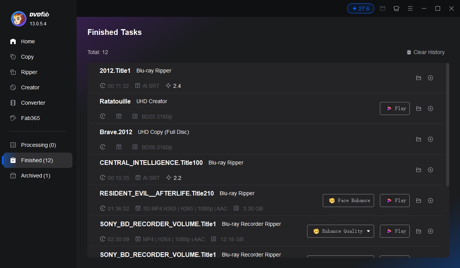
Task: Click the DVDFab monkey logo
Action: (19, 19)
